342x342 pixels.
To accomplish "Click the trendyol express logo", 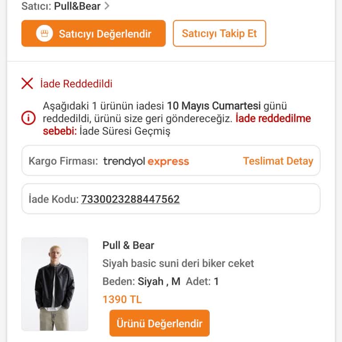I will tap(146, 161).
